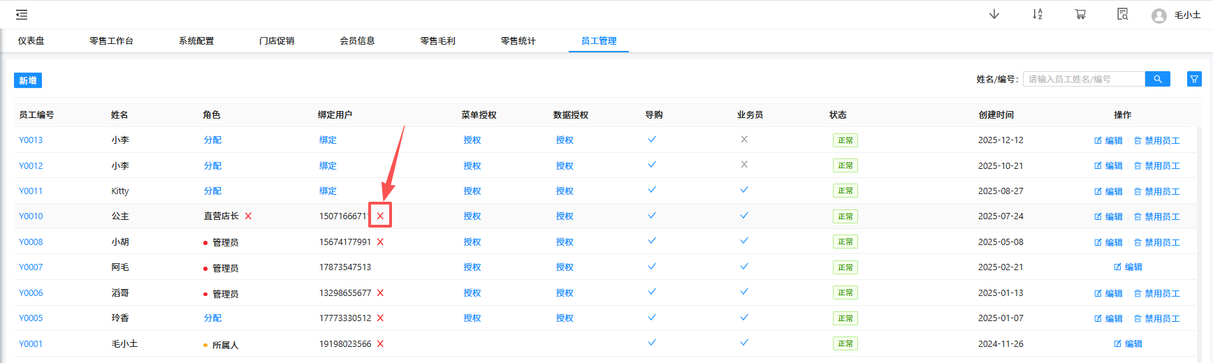The height and width of the screenshot is (363, 1213).
Task: Click the 创建时间 column header
Action: point(996,114)
